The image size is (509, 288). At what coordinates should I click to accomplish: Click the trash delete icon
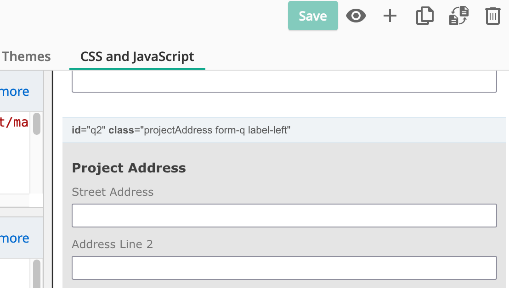coord(492,16)
